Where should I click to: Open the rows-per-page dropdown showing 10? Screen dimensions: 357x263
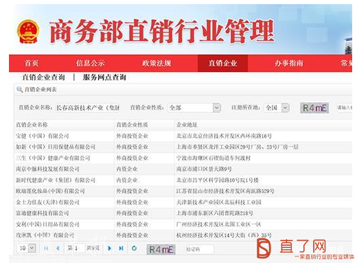pos(32,248)
